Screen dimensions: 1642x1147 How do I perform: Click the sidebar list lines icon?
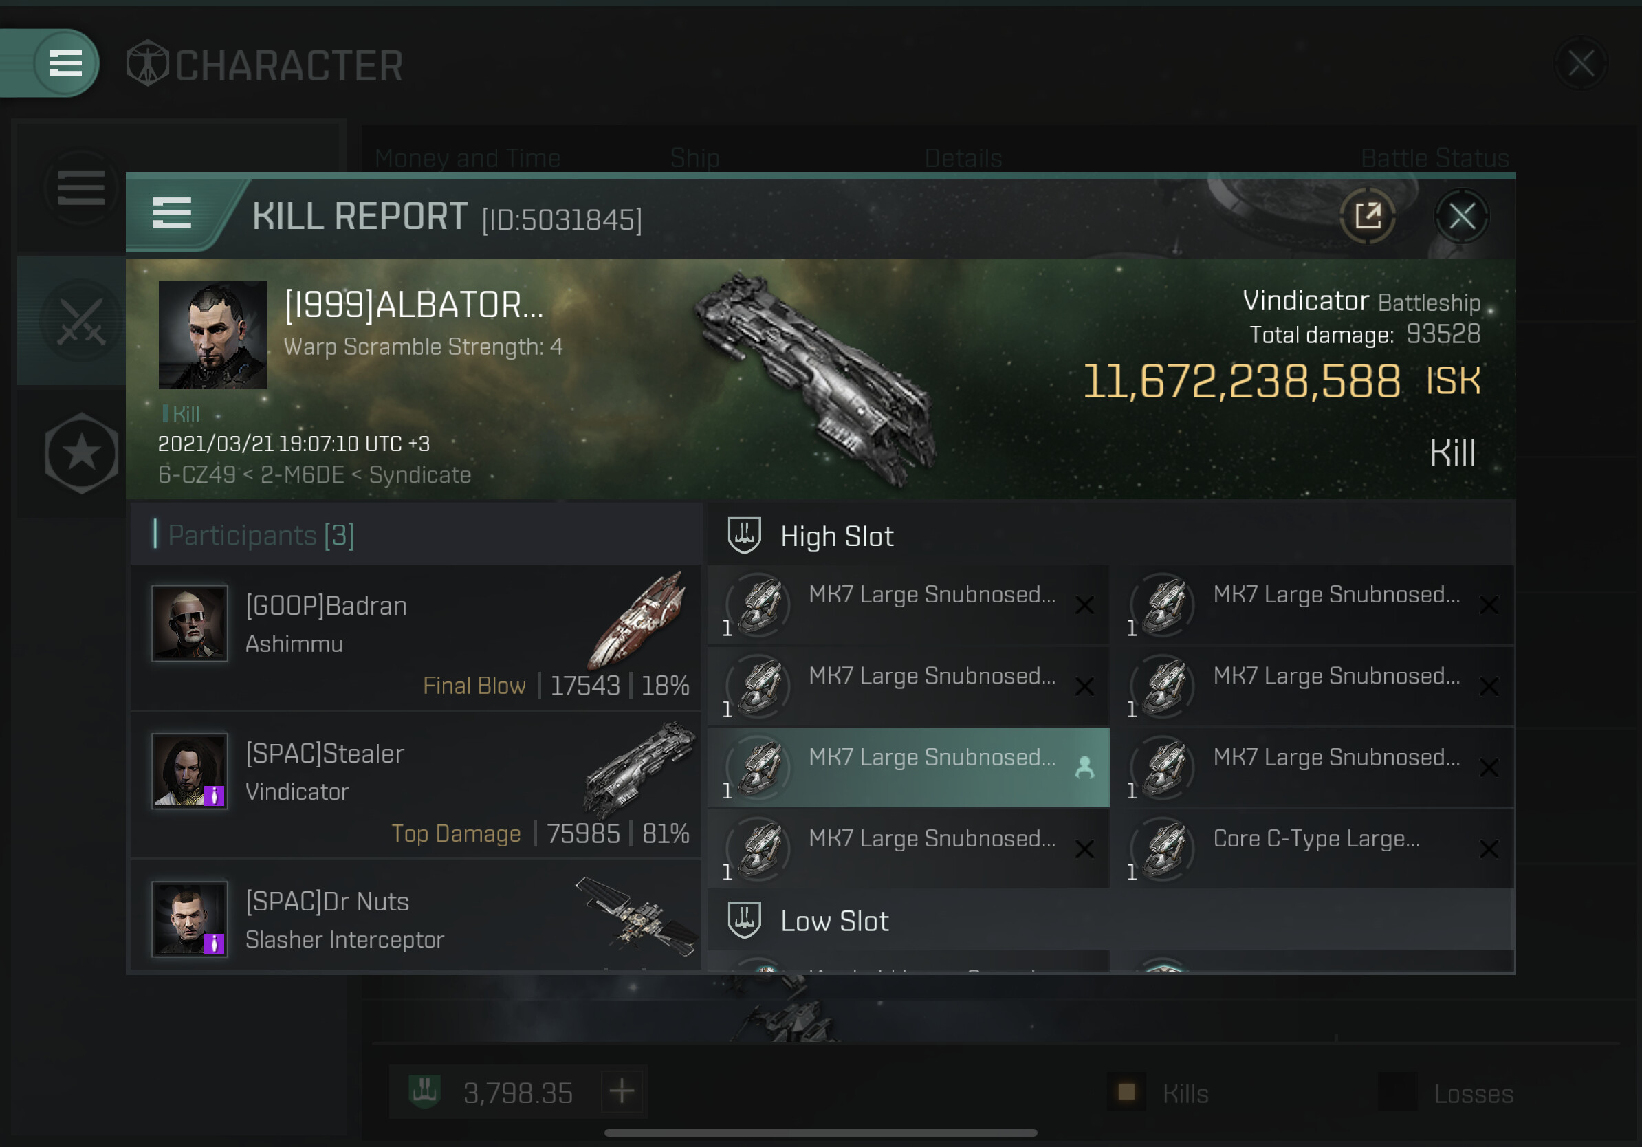(x=81, y=188)
